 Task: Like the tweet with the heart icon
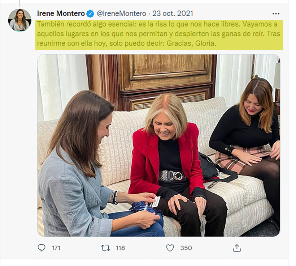pos(170,248)
